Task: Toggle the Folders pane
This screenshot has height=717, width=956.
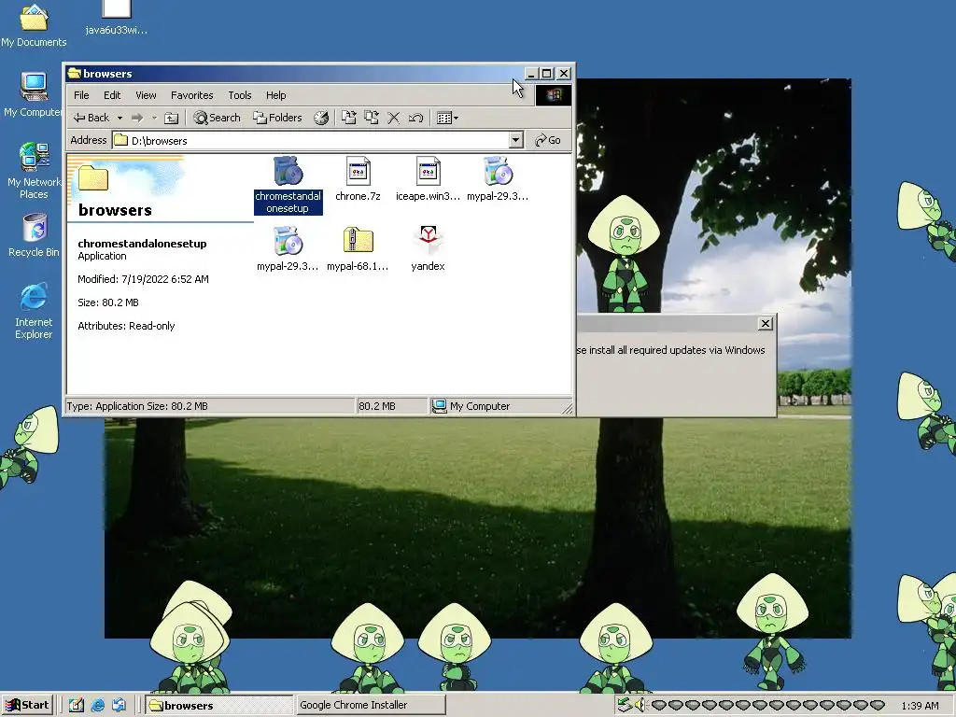Action: 278,118
